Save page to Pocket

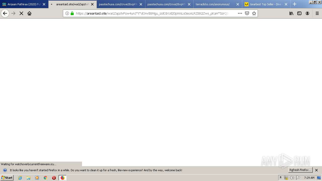(x=247, y=13)
